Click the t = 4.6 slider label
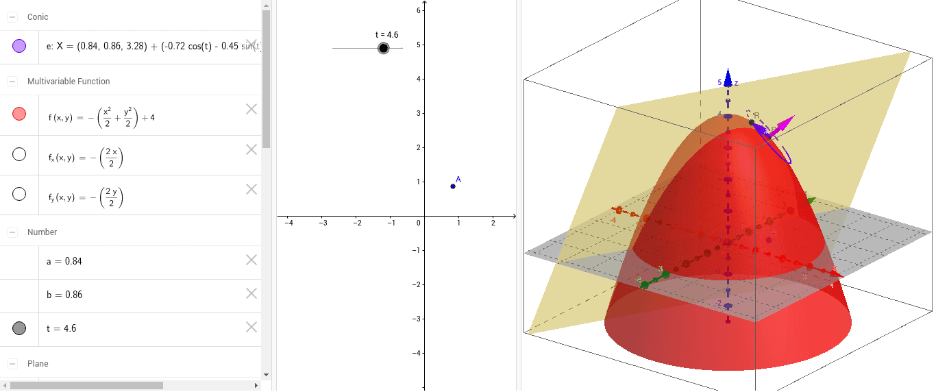 386,34
